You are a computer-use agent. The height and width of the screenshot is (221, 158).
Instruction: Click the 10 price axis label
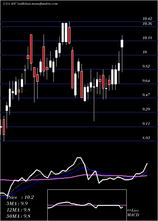(x=145, y=52)
